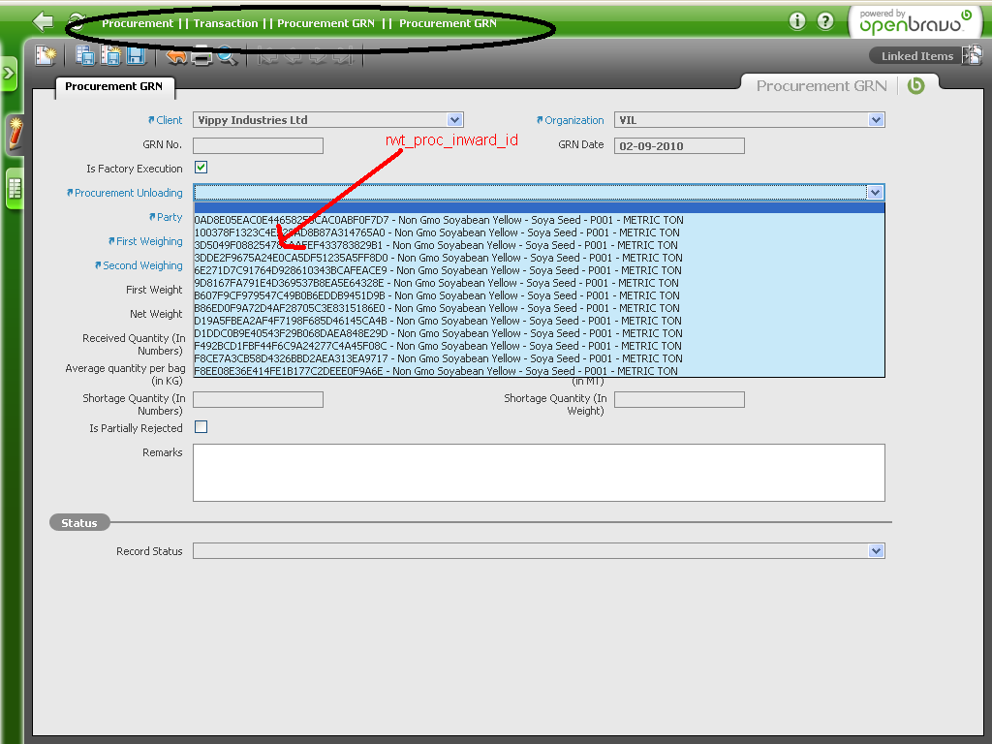Click the Save and Relation icon
This screenshot has height=744, width=992.
click(x=85, y=55)
